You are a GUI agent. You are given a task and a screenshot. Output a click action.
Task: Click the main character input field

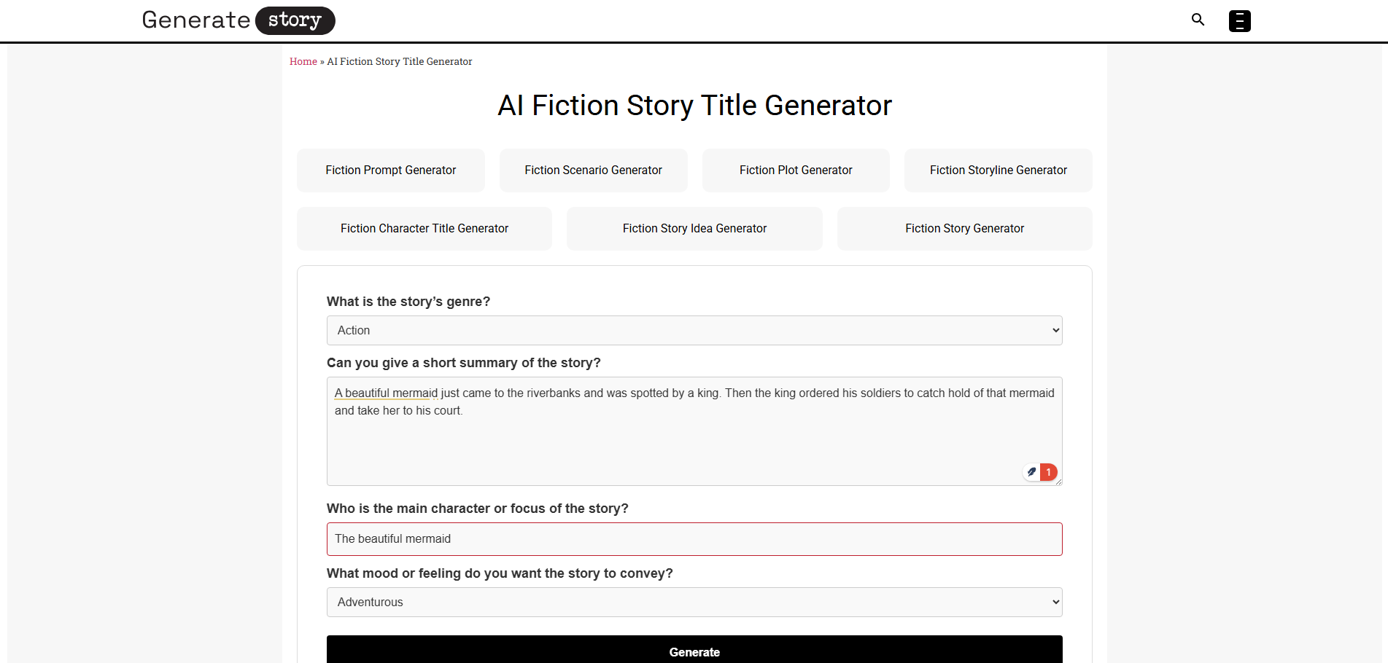click(694, 539)
